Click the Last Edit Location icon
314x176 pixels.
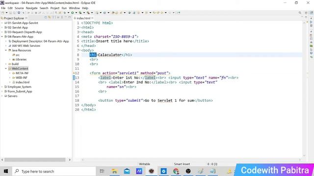point(154,13)
